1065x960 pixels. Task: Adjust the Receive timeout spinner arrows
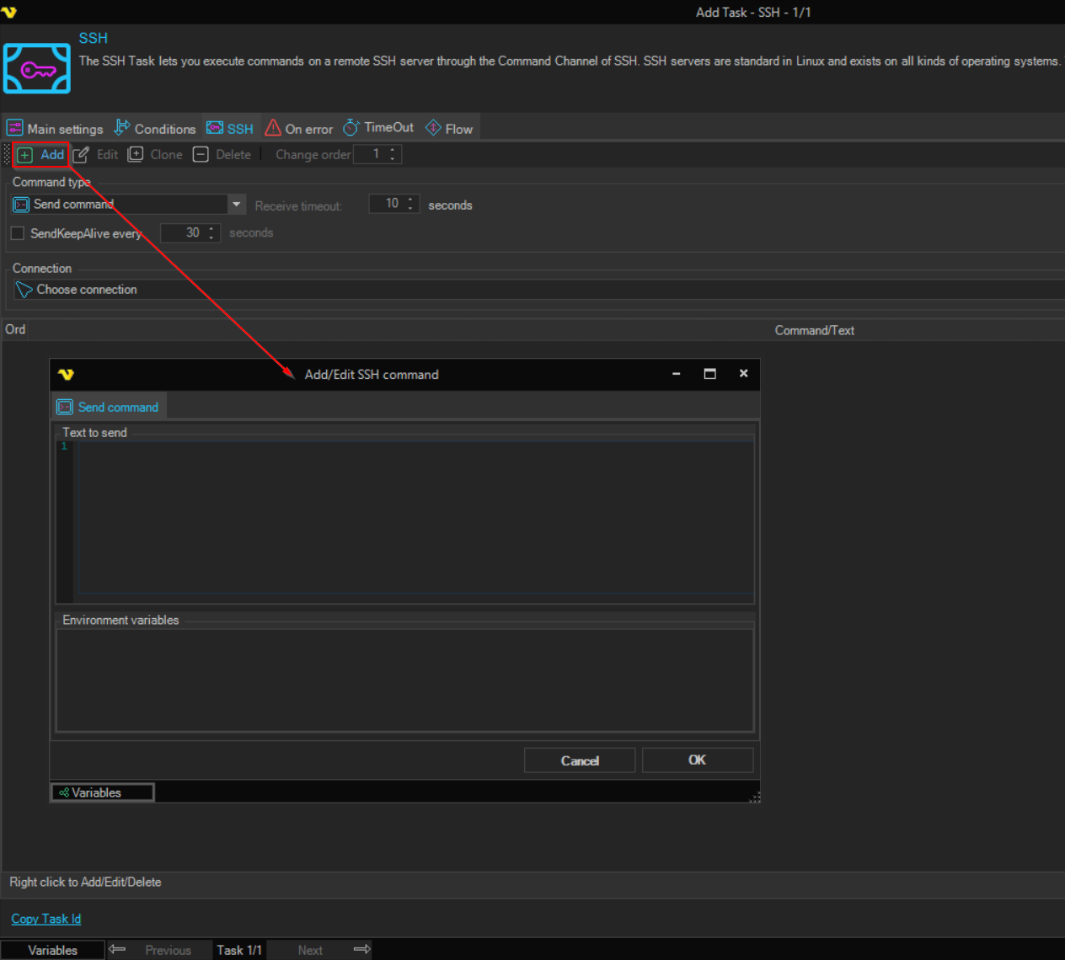[x=410, y=204]
